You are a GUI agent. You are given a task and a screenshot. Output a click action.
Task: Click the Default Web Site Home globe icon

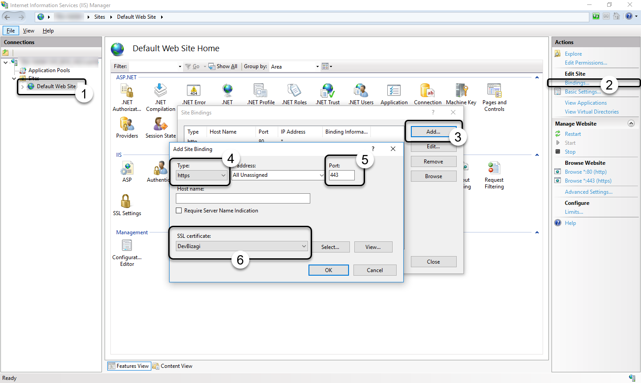pyautogui.click(x=118, y=49)
